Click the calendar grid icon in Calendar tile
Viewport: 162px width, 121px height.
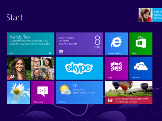(x=61, y=51)
